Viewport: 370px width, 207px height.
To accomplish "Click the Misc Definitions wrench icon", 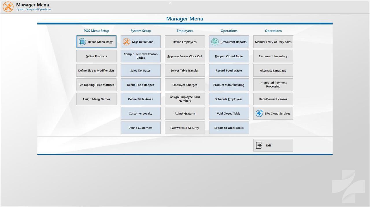I will (126, 42).
